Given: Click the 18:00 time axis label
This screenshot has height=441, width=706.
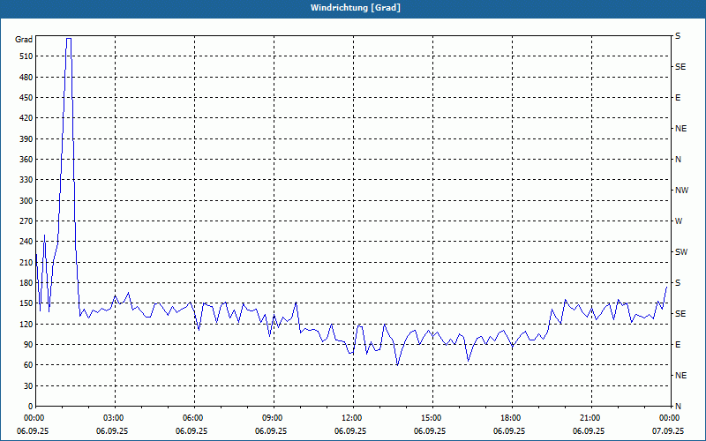Looking at the screenshot, I should [512, 417].
